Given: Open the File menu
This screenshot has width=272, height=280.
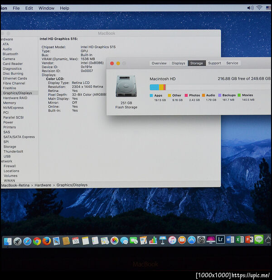Looking at the screenshot, I should point(16,8).
